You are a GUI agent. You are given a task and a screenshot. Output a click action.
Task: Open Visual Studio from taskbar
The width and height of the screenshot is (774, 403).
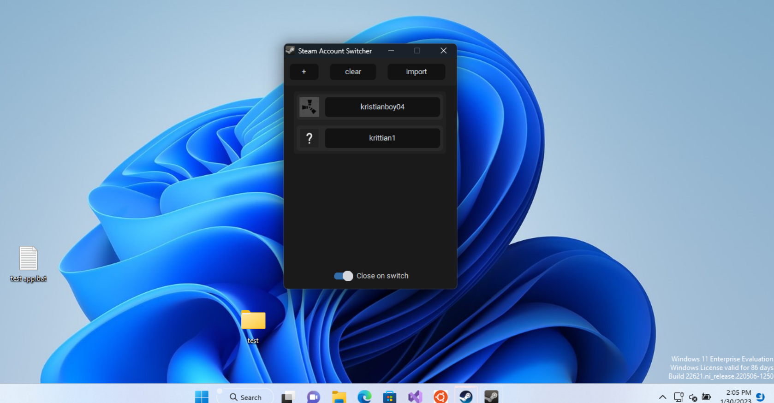coord(415,397)
